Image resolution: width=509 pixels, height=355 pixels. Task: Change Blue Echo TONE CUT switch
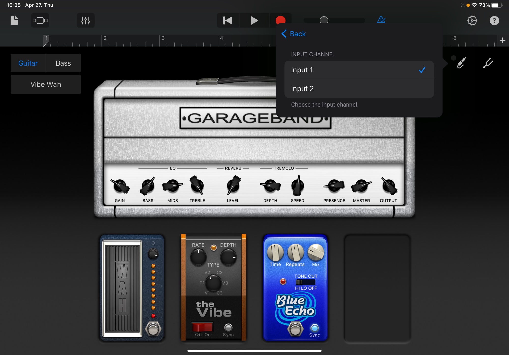[305, 282]
